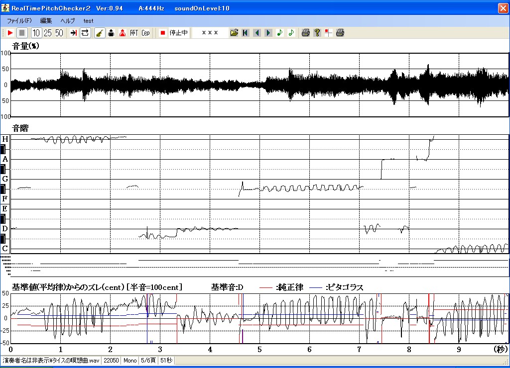This screenshot has height=368, width=510.
Task: Open the ヘルプ menu
Action: (x=68, y=21)
